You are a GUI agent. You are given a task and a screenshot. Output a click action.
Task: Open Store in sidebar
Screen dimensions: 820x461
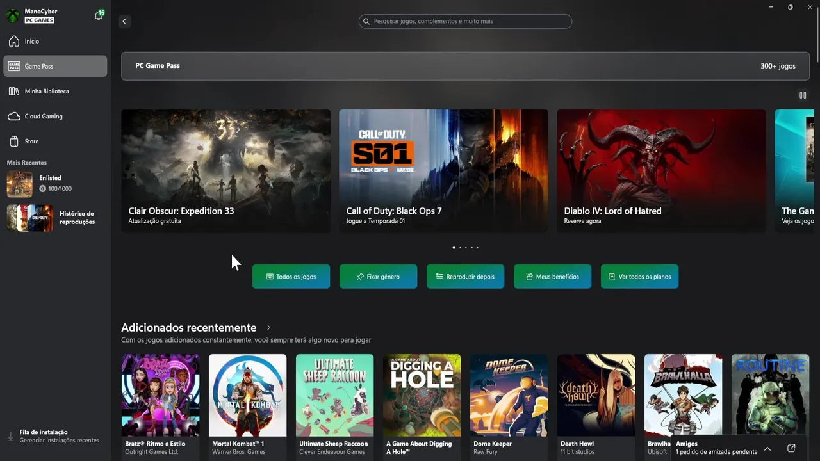coord(55,141)
